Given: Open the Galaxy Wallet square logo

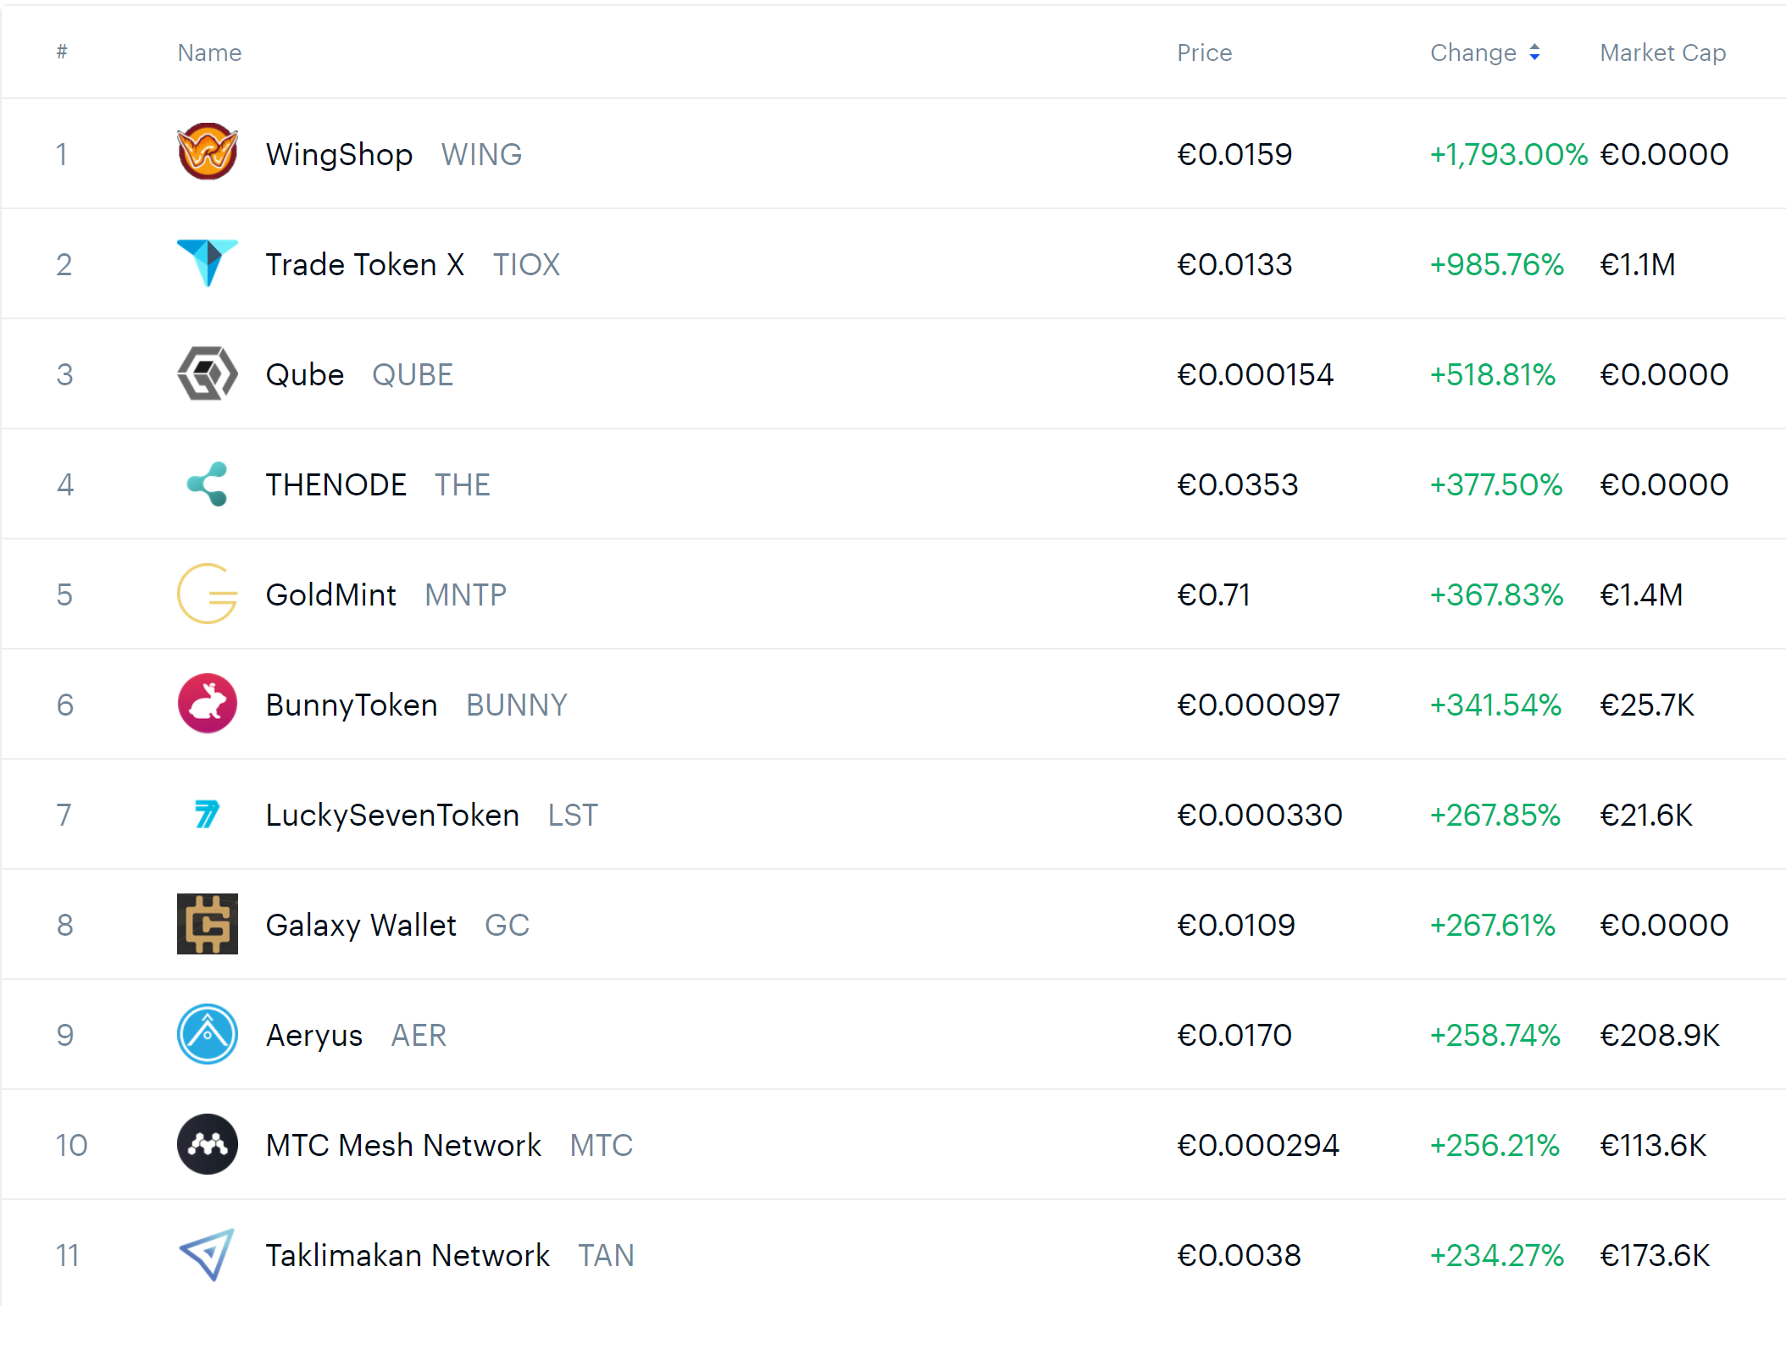Looking at the screenshot, I should click(x=208, y=924).
